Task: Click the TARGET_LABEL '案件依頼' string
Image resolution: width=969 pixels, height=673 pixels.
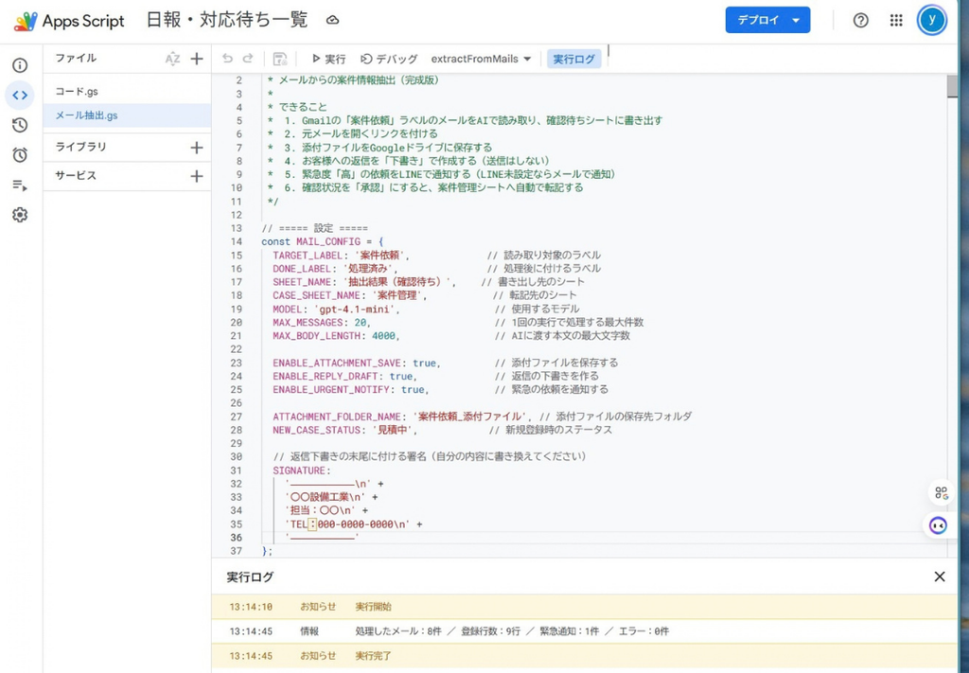Action: tap(379, 256)
